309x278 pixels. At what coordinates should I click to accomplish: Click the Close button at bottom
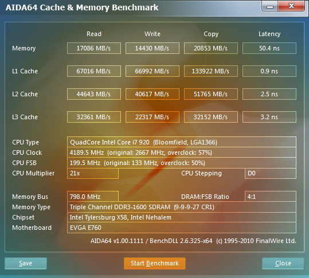point(283,263)
